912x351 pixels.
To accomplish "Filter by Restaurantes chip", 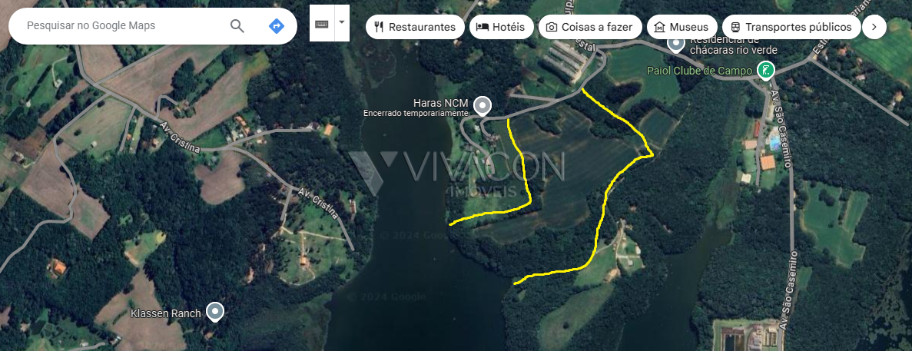I will click(x=416, y=27).
